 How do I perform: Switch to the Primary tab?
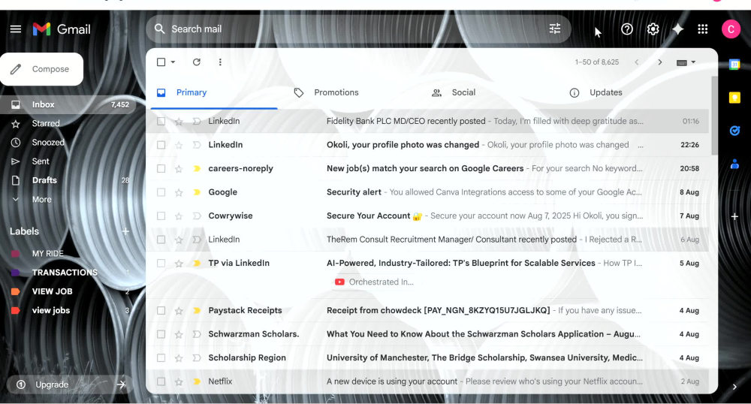click(x=214, y=92)
